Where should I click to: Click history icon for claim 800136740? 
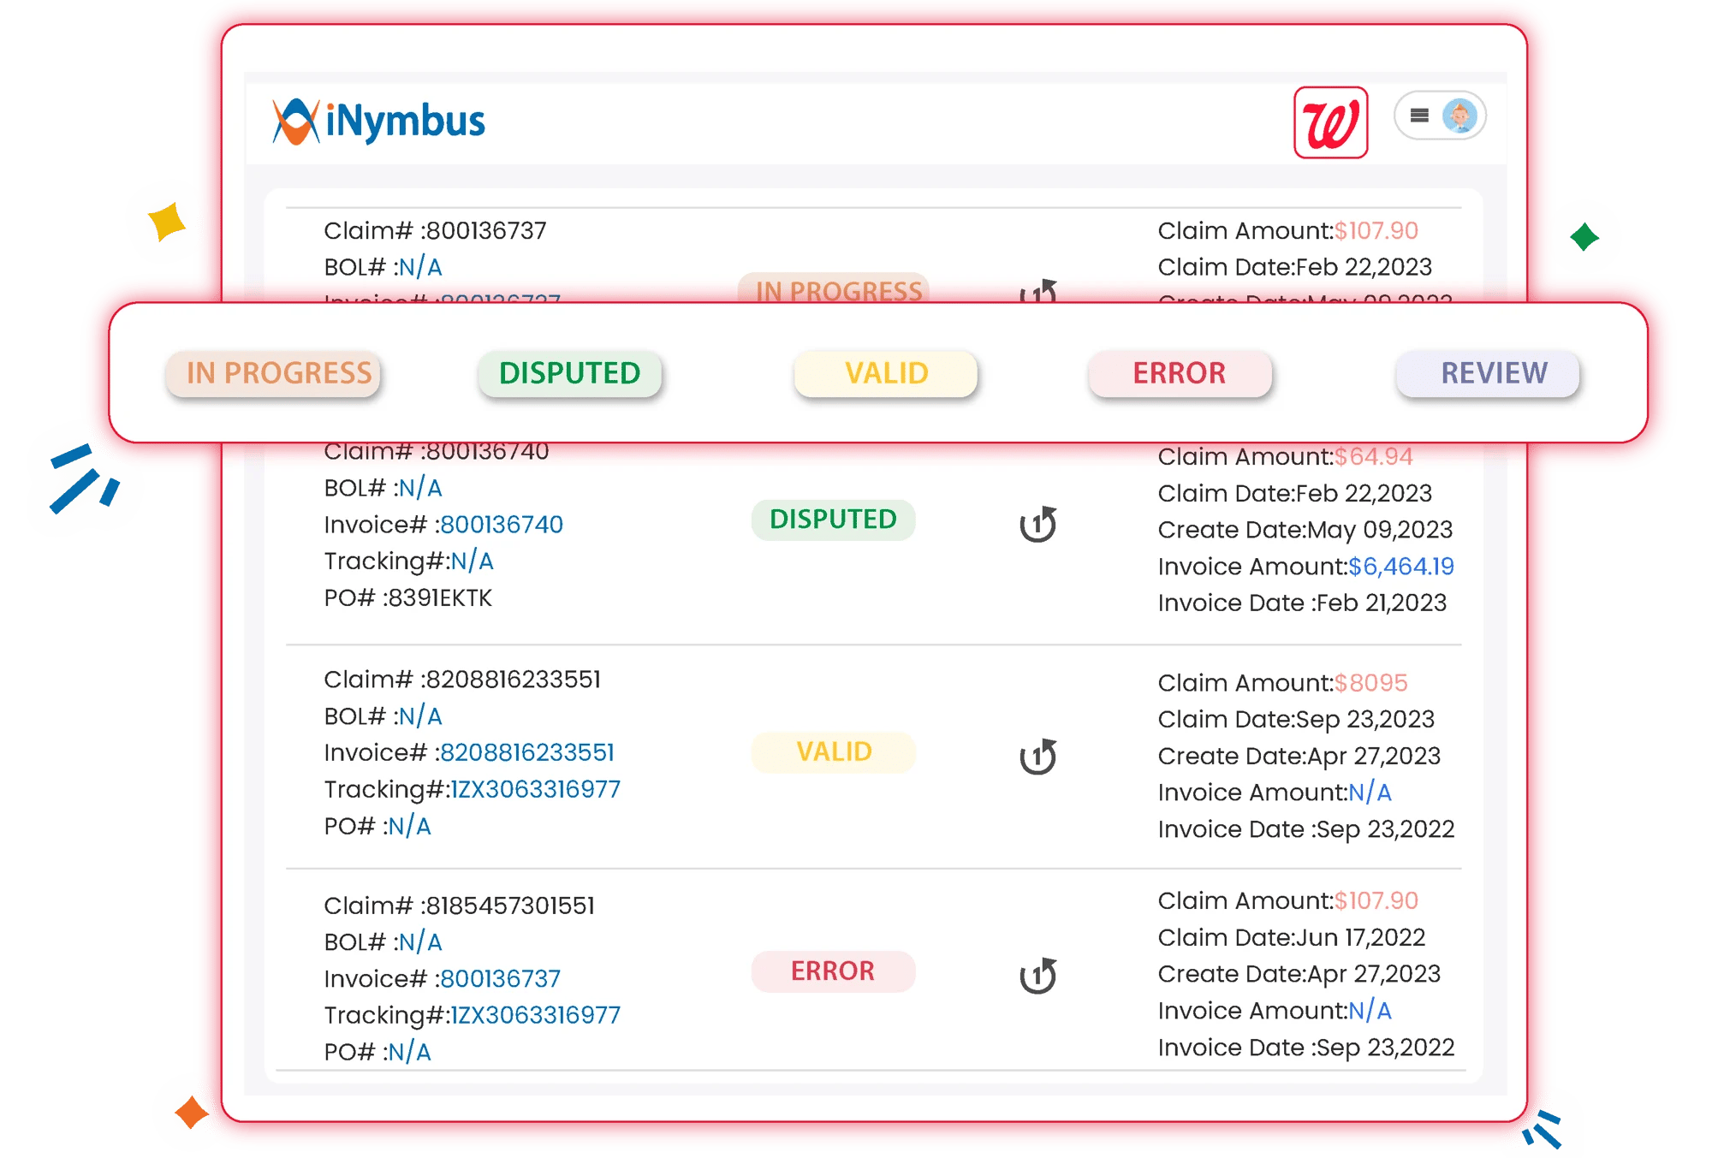coord(1037,524)
